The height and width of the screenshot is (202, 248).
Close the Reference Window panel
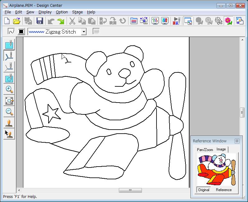pyautogui.click(x=237, y=141)
